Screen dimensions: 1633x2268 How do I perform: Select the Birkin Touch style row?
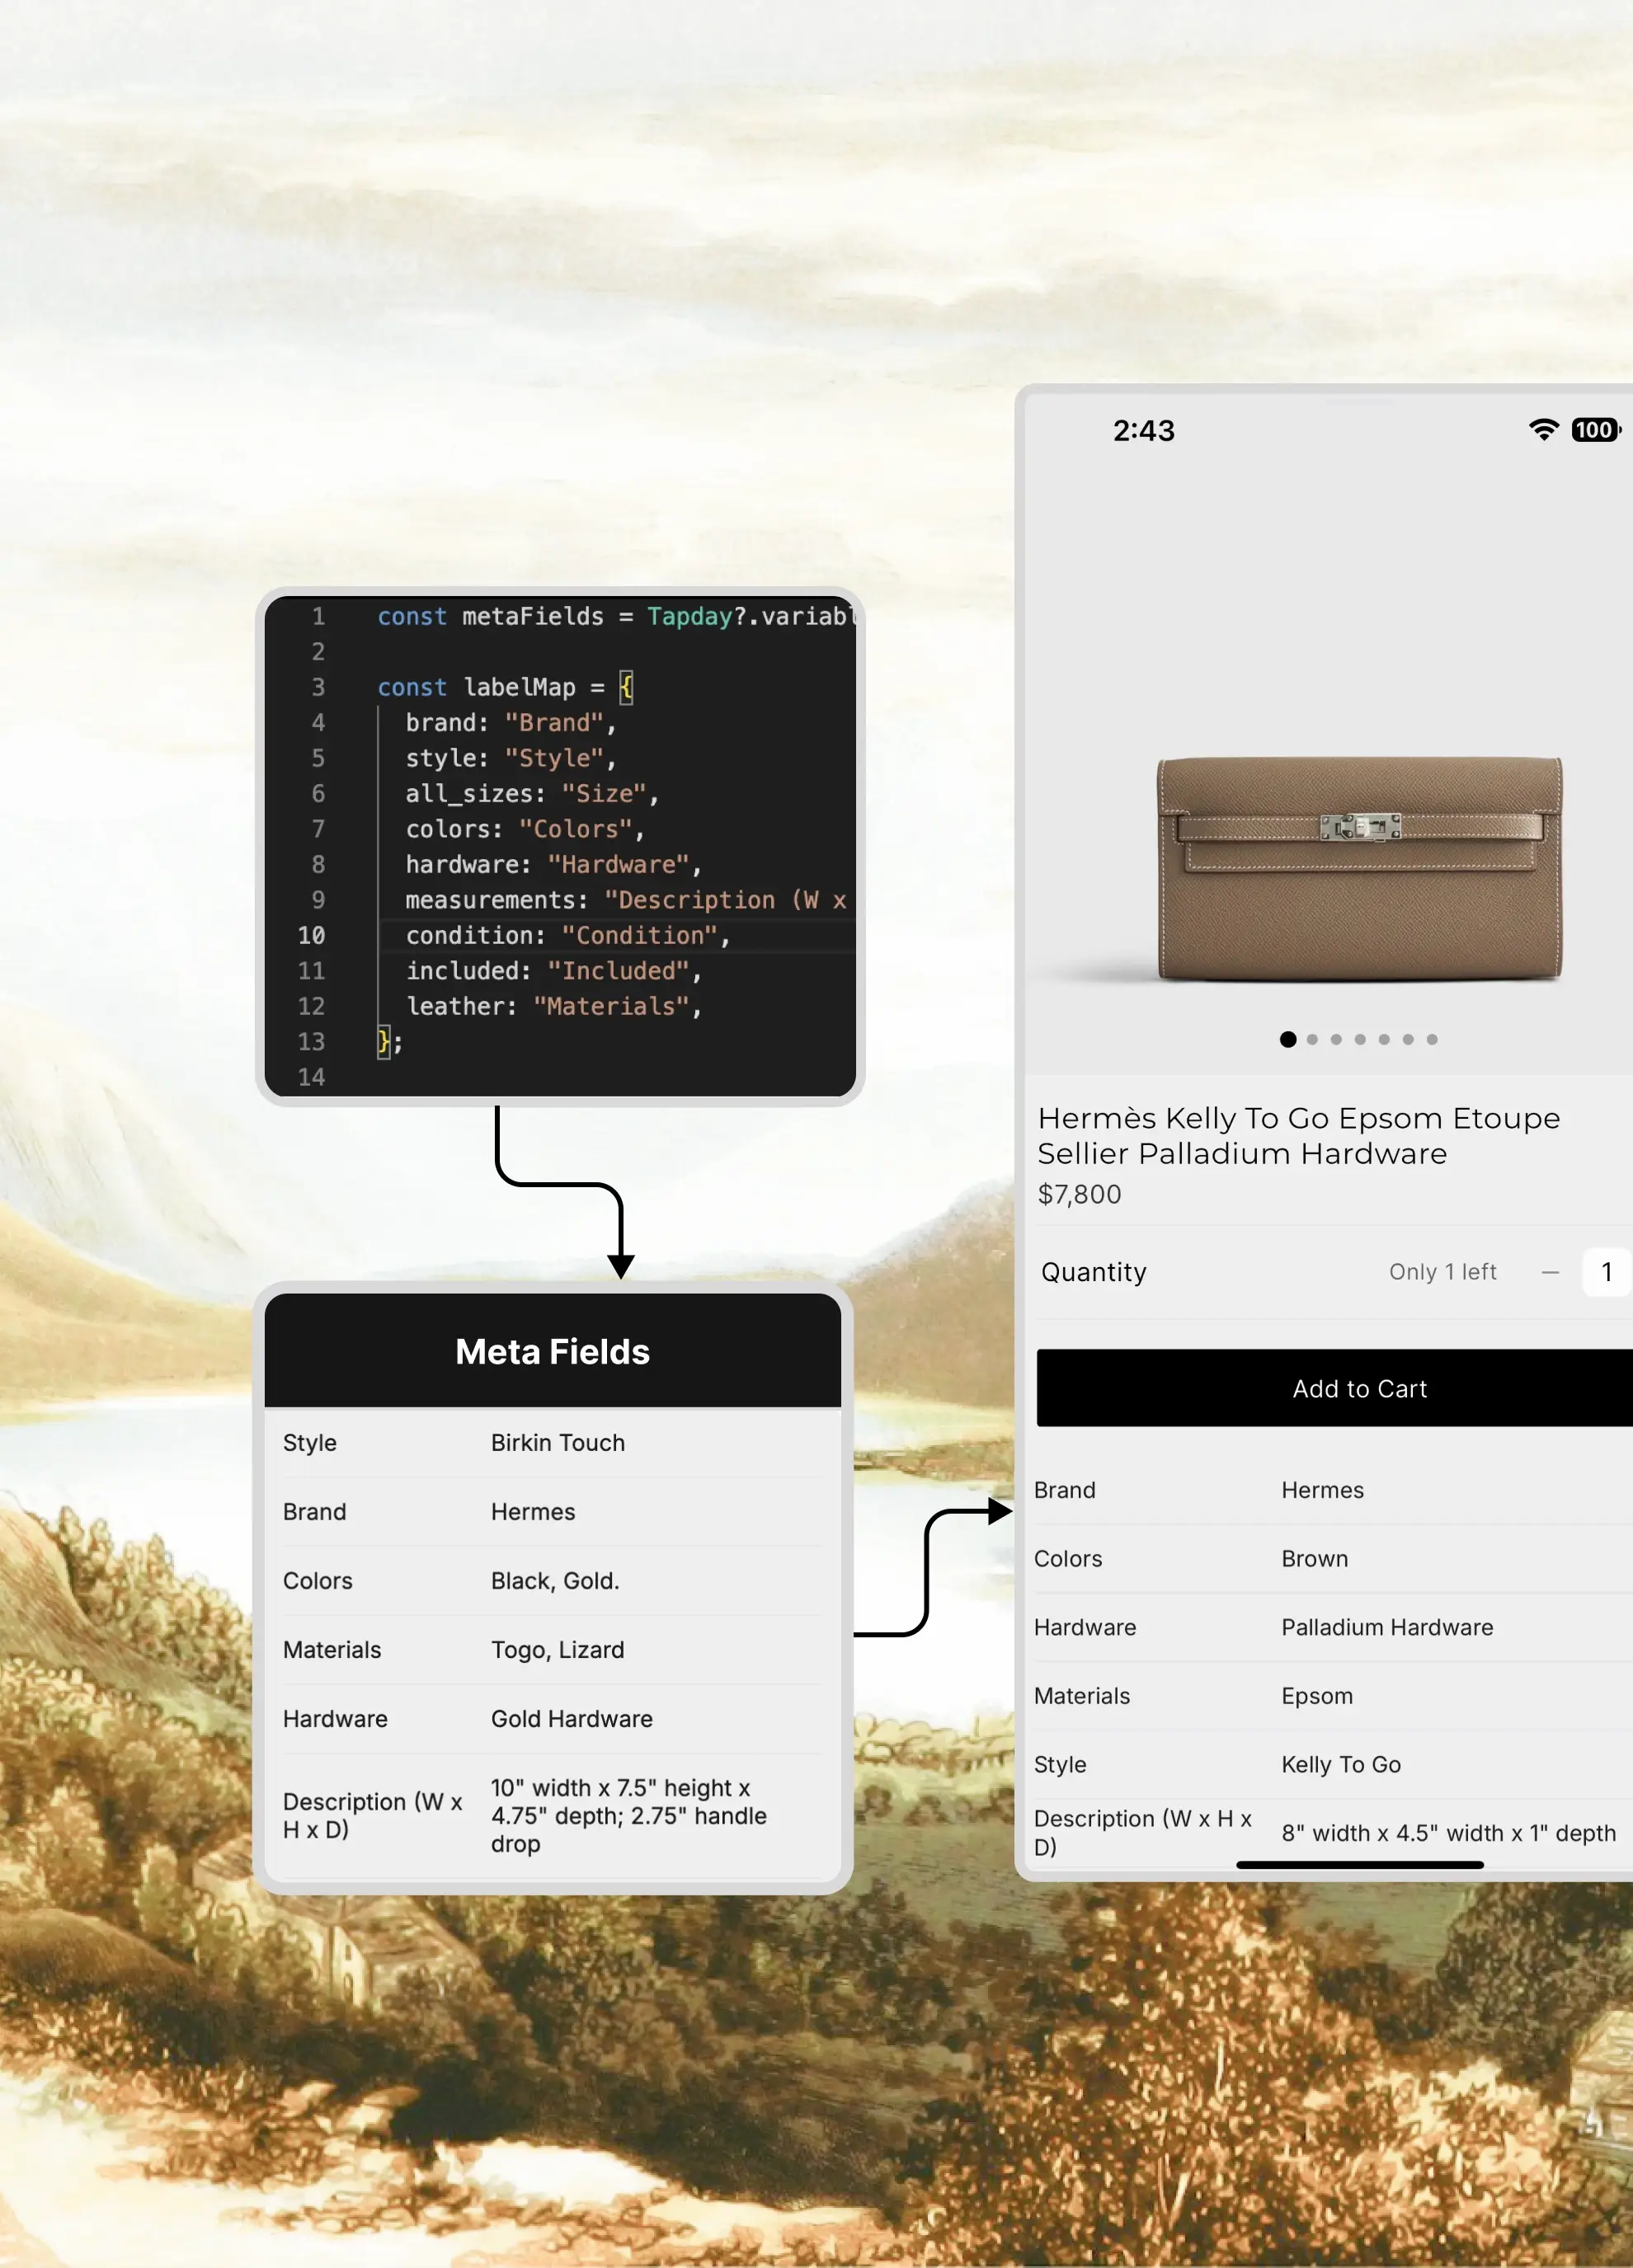tap(553, 1443)
